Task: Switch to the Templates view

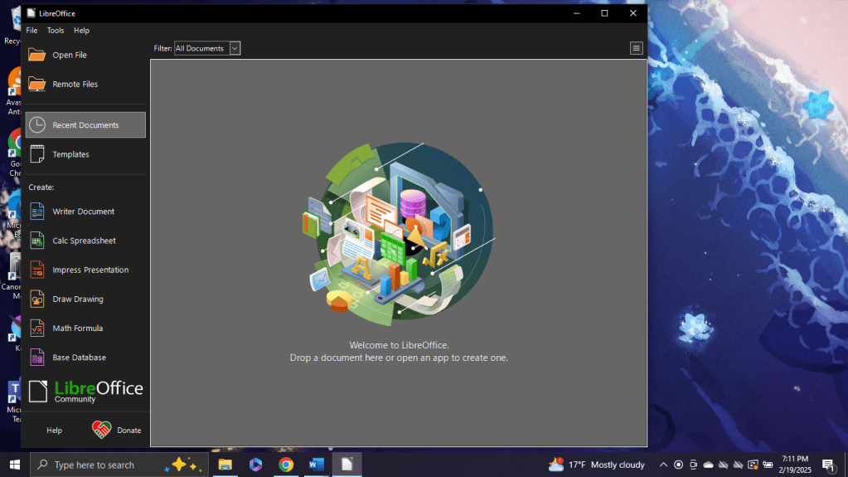Action: tap(70, 154)
